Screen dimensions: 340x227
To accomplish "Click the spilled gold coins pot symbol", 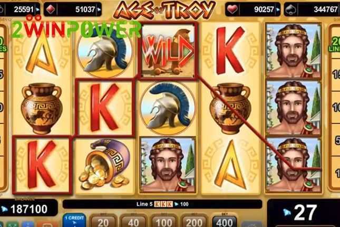I will pyautogui.click(x=105, y=165).
